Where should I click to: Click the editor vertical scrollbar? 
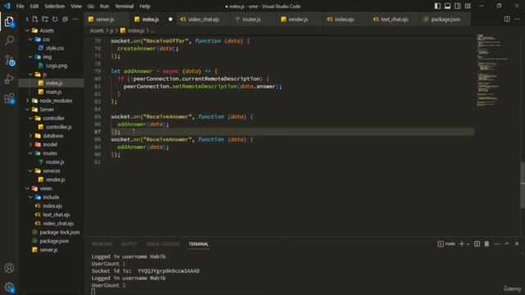pos(523,184)
